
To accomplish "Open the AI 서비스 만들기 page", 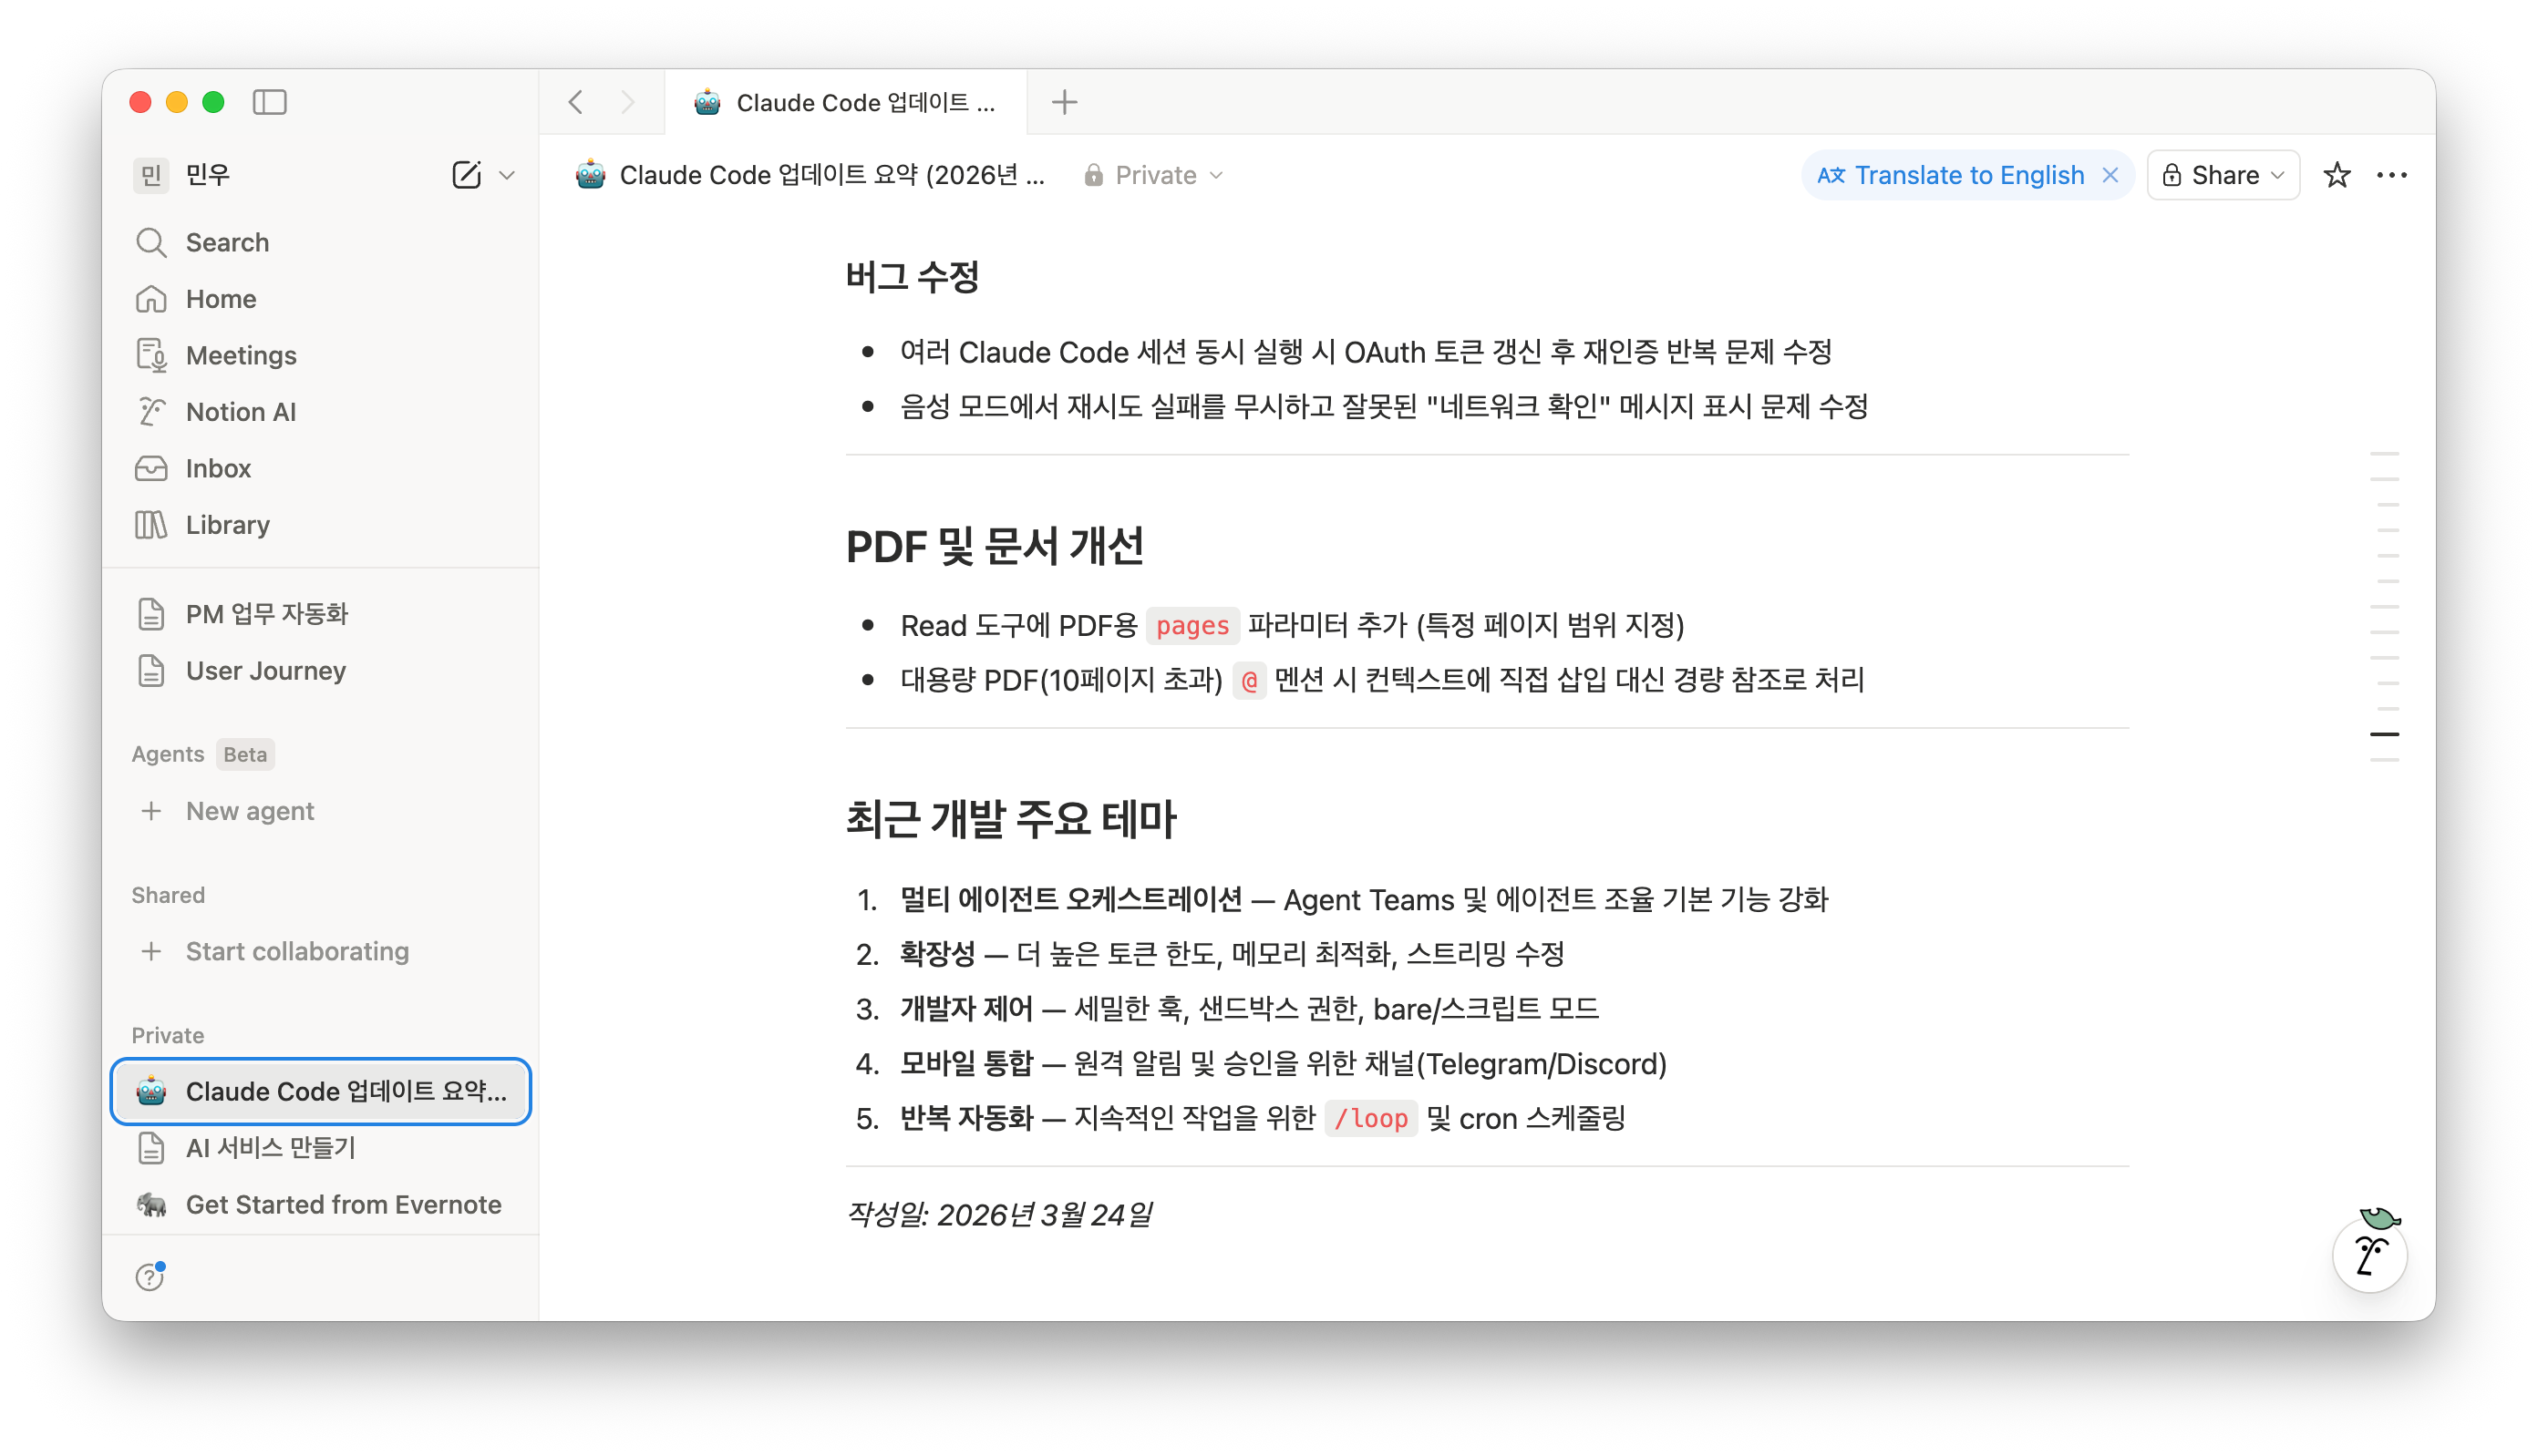I will click(320, 1148).
